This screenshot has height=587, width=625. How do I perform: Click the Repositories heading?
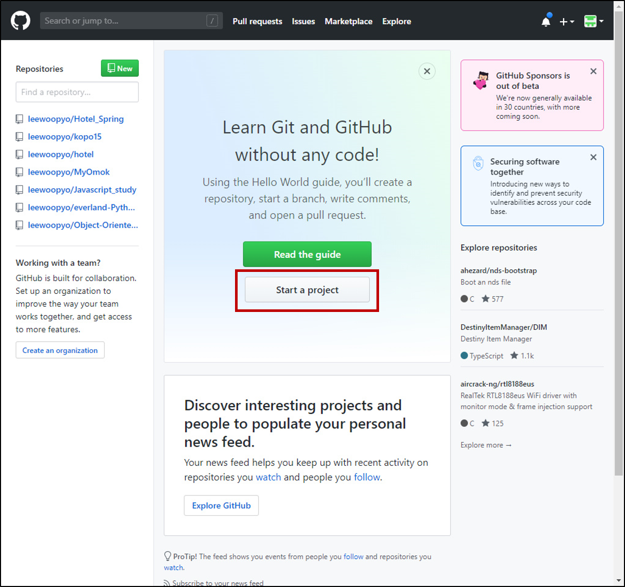click(40, 69)
